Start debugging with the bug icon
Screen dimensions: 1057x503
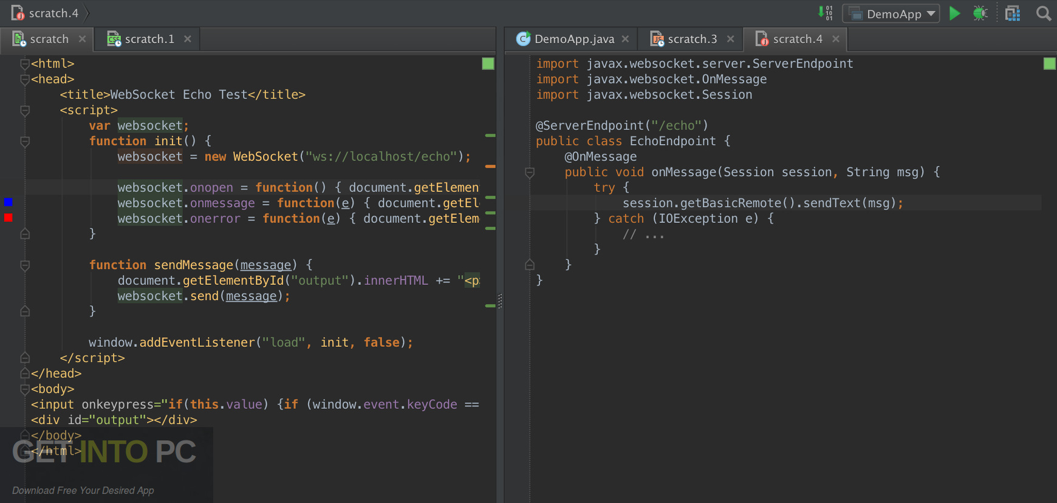pos(980,13)
